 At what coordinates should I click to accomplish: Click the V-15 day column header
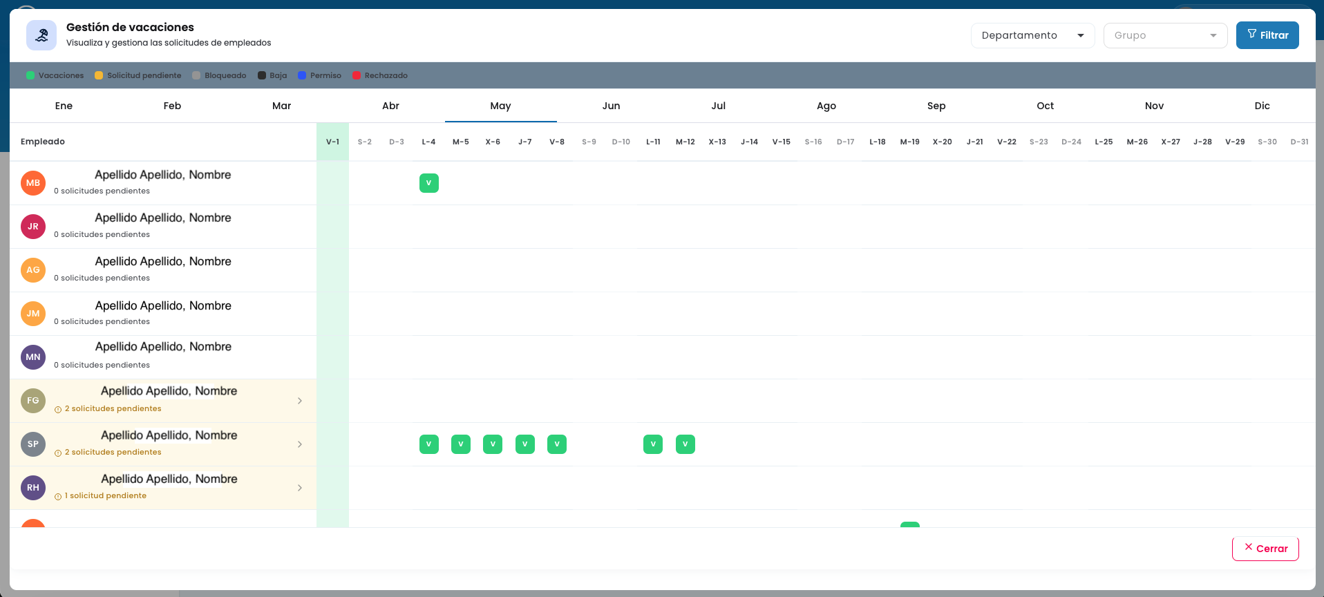point(782,142)
